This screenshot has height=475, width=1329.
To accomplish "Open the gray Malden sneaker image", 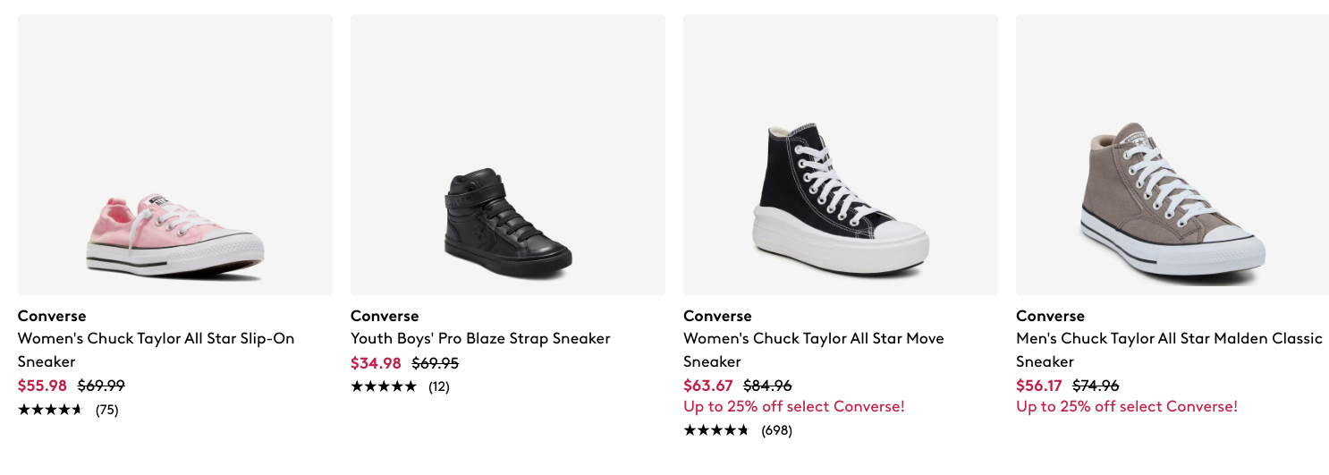I will [x=1172, y=155].
